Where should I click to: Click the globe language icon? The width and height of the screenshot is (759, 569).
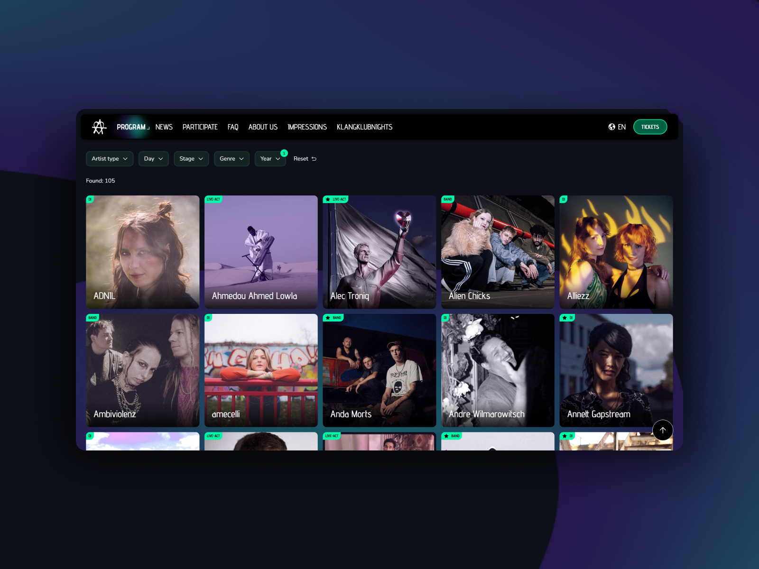coord(612,127)
